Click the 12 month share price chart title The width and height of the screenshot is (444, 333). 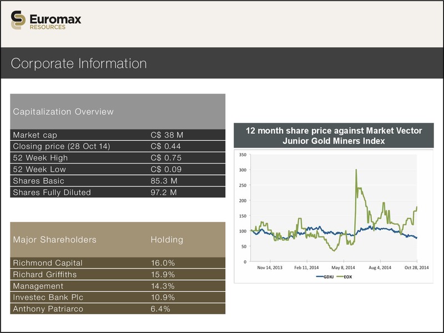tap(334, 135)
